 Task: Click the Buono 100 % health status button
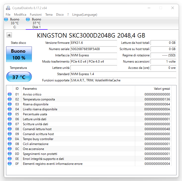pos(19,54)
